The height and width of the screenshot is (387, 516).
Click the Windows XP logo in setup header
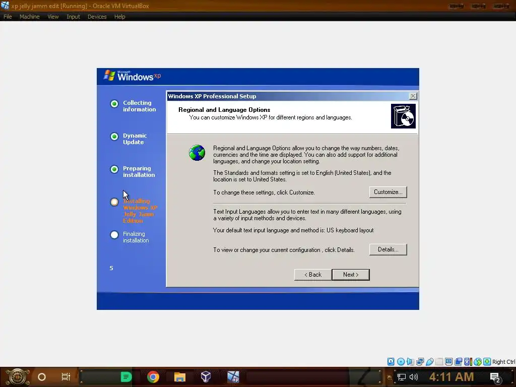(x=133, y=76)
